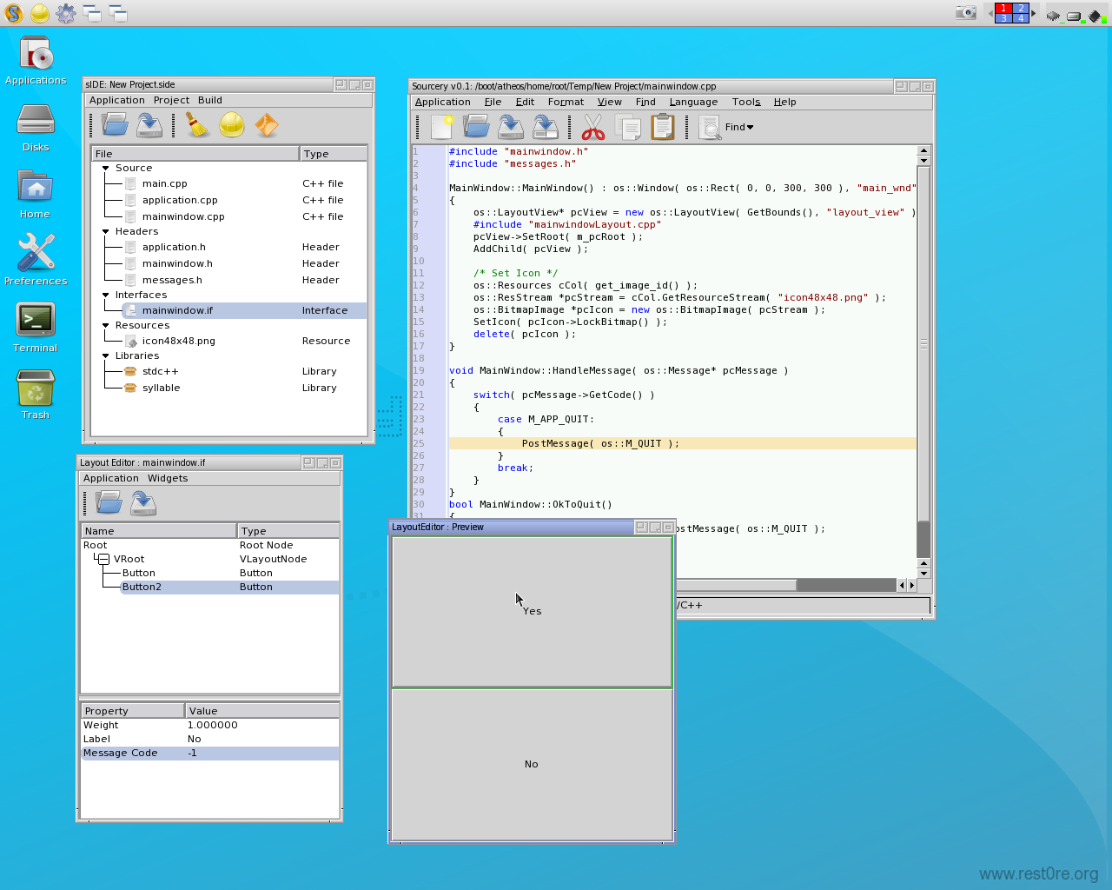The width and height of the screenshot is (1112, 890).
Task: Collapse the VRoot node in Layout Editor
Action: [x=103, y=559]
